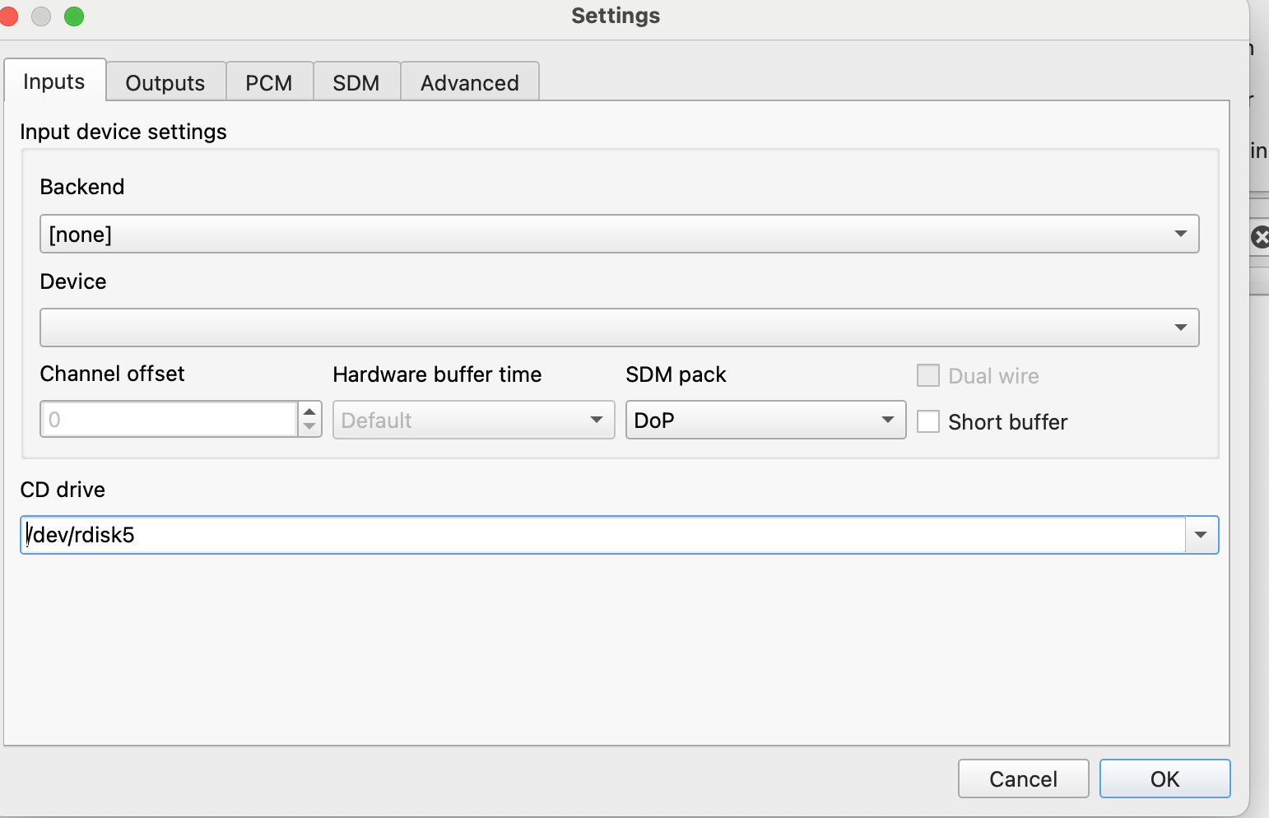The width and height of the screenshot is (1269, 818).
Task: Open the Advanced settings tab
Action: click(470, 82)
